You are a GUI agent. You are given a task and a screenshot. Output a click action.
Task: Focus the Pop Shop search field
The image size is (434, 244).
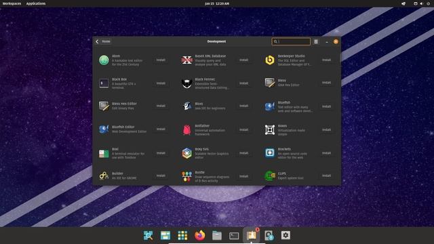(x=291, y=41)
